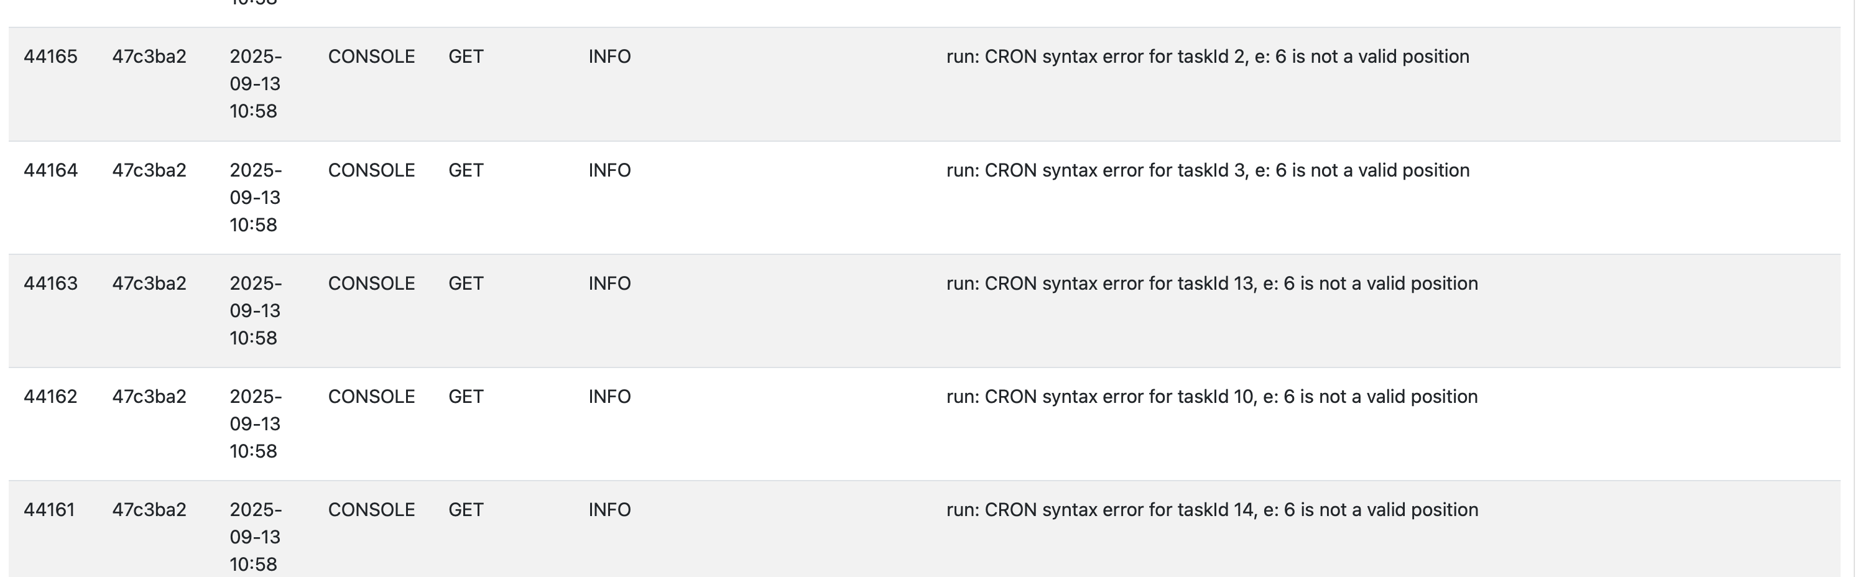Click log ID 44161
This screenshot has height=577, width=1868.
coord(49,510)
